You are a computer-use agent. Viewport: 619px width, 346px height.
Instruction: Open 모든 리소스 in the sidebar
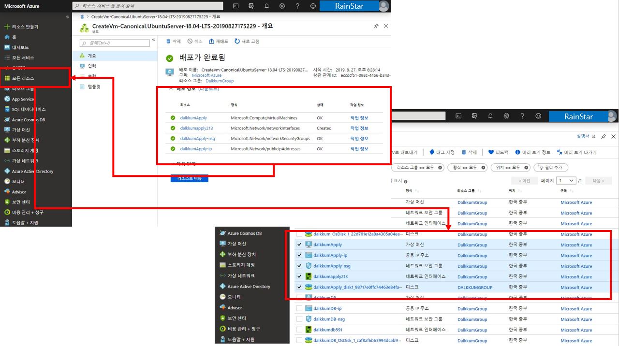click(23, 78)
